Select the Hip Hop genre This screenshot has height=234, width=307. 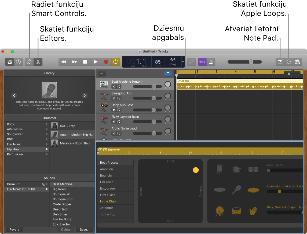tap(26, 149)
